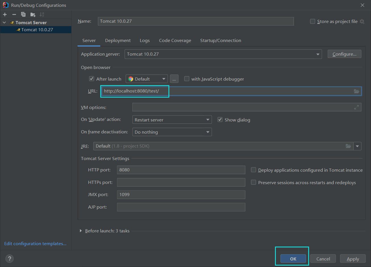Open the On frame deactivation dropdown

(x=172, y=132)
